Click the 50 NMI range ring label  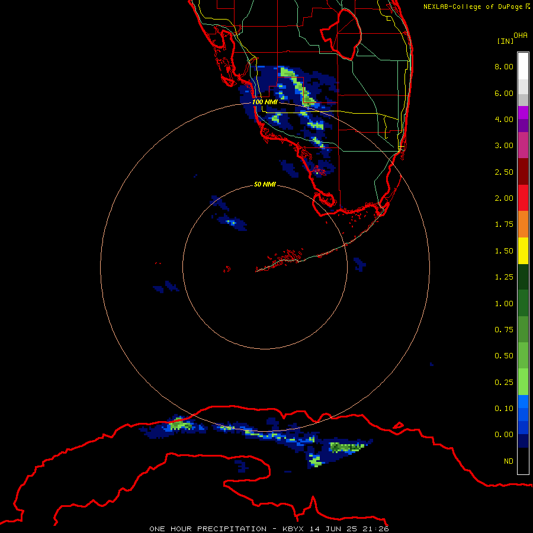265,184
